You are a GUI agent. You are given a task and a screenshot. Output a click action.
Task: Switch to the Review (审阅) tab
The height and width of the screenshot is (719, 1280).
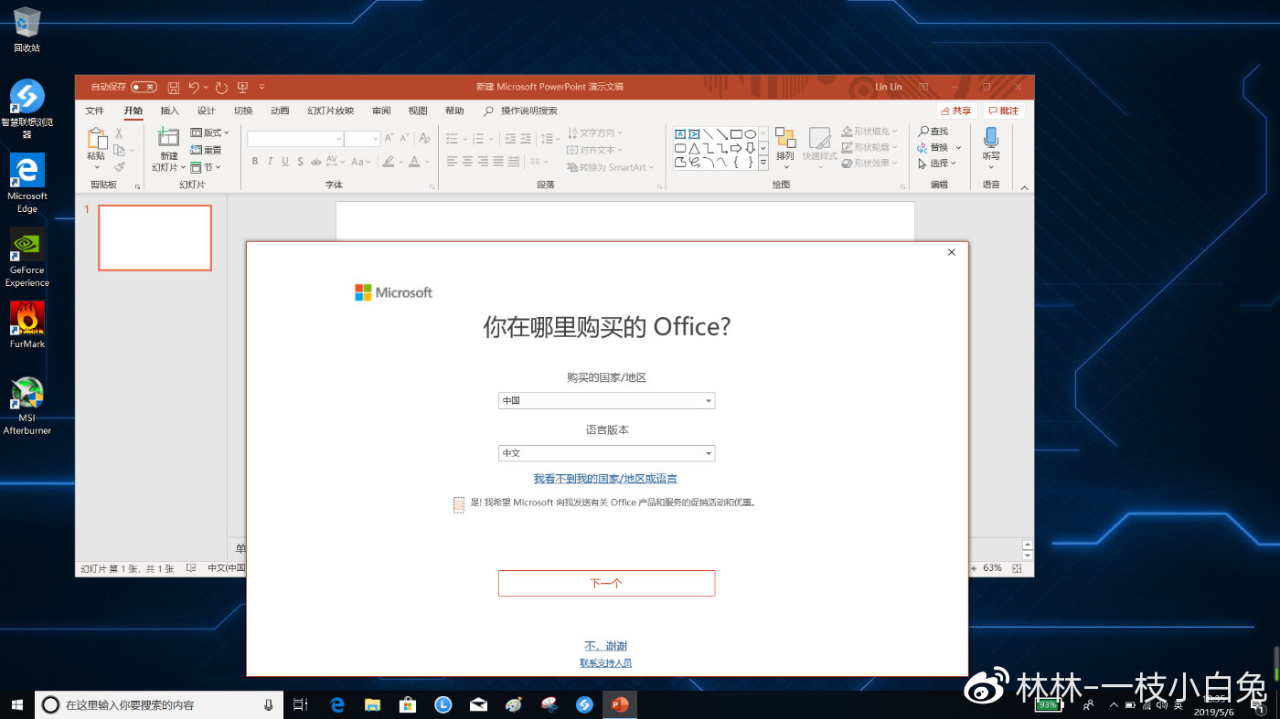coord(381,111)
